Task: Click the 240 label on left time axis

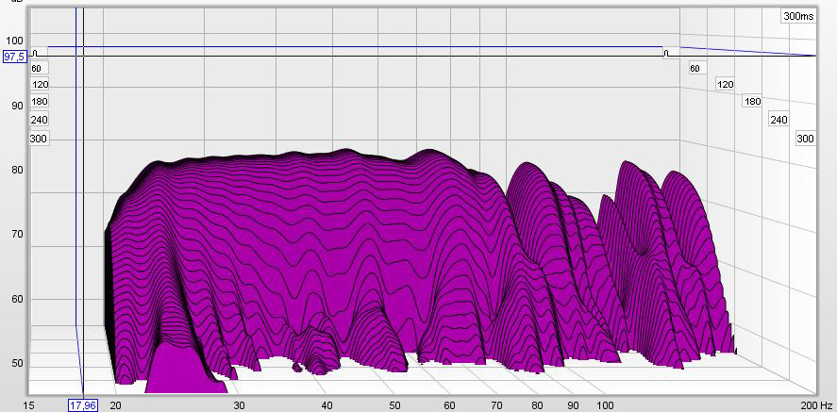Action: (x=39, y=120)
